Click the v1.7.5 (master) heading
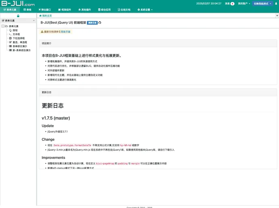Screen dimensions: 279x208 point(56,118)
